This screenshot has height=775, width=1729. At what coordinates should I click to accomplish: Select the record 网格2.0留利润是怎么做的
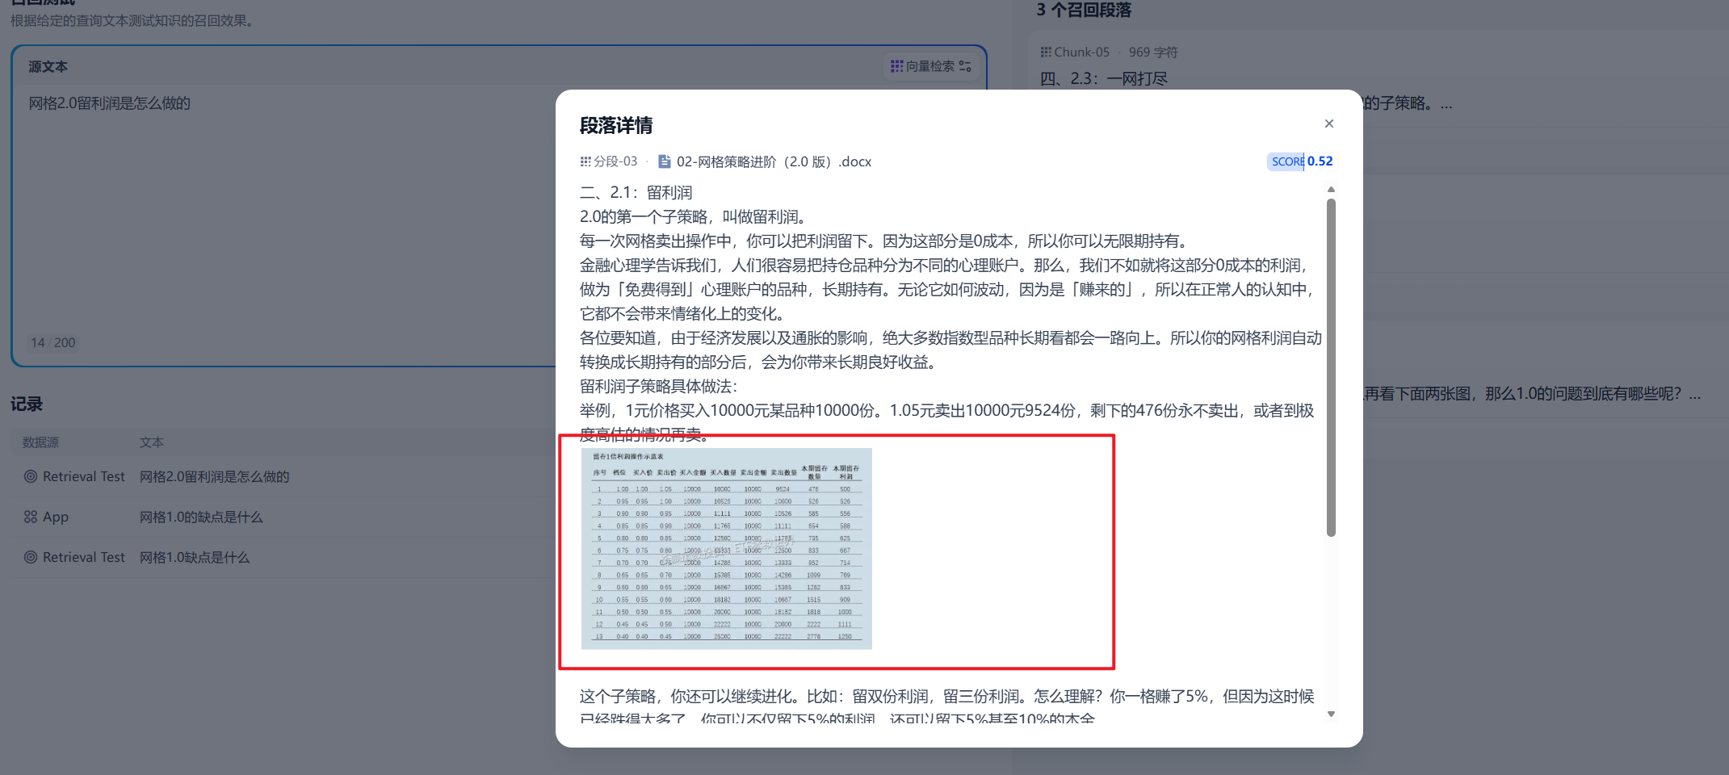pos(214,476)
